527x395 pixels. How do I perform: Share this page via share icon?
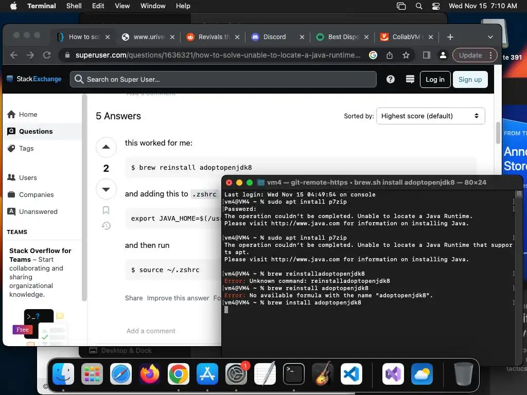coord(390,55)
